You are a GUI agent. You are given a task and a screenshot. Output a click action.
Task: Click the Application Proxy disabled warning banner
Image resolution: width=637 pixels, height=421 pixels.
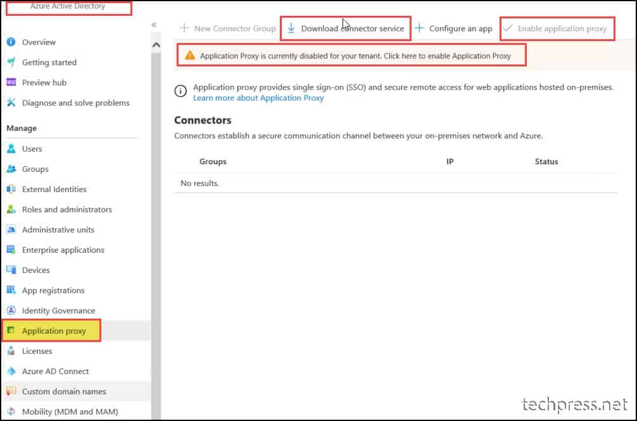pos(351,55)
